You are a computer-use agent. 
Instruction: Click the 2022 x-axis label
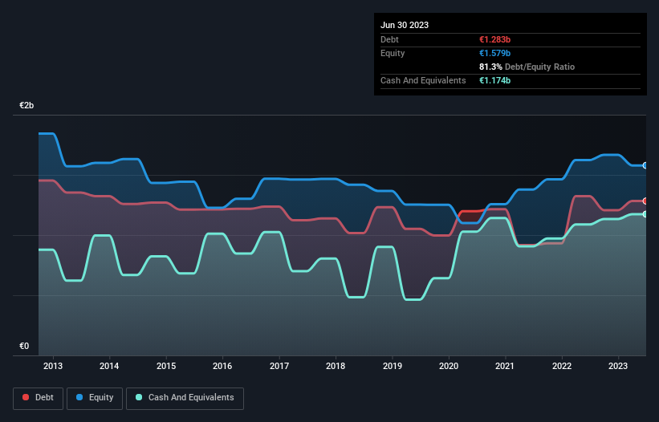(562, 366)
